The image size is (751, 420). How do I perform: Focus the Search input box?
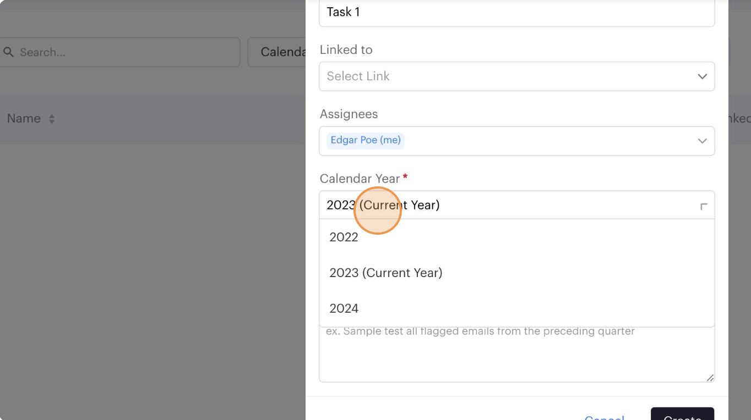[127, 52]
